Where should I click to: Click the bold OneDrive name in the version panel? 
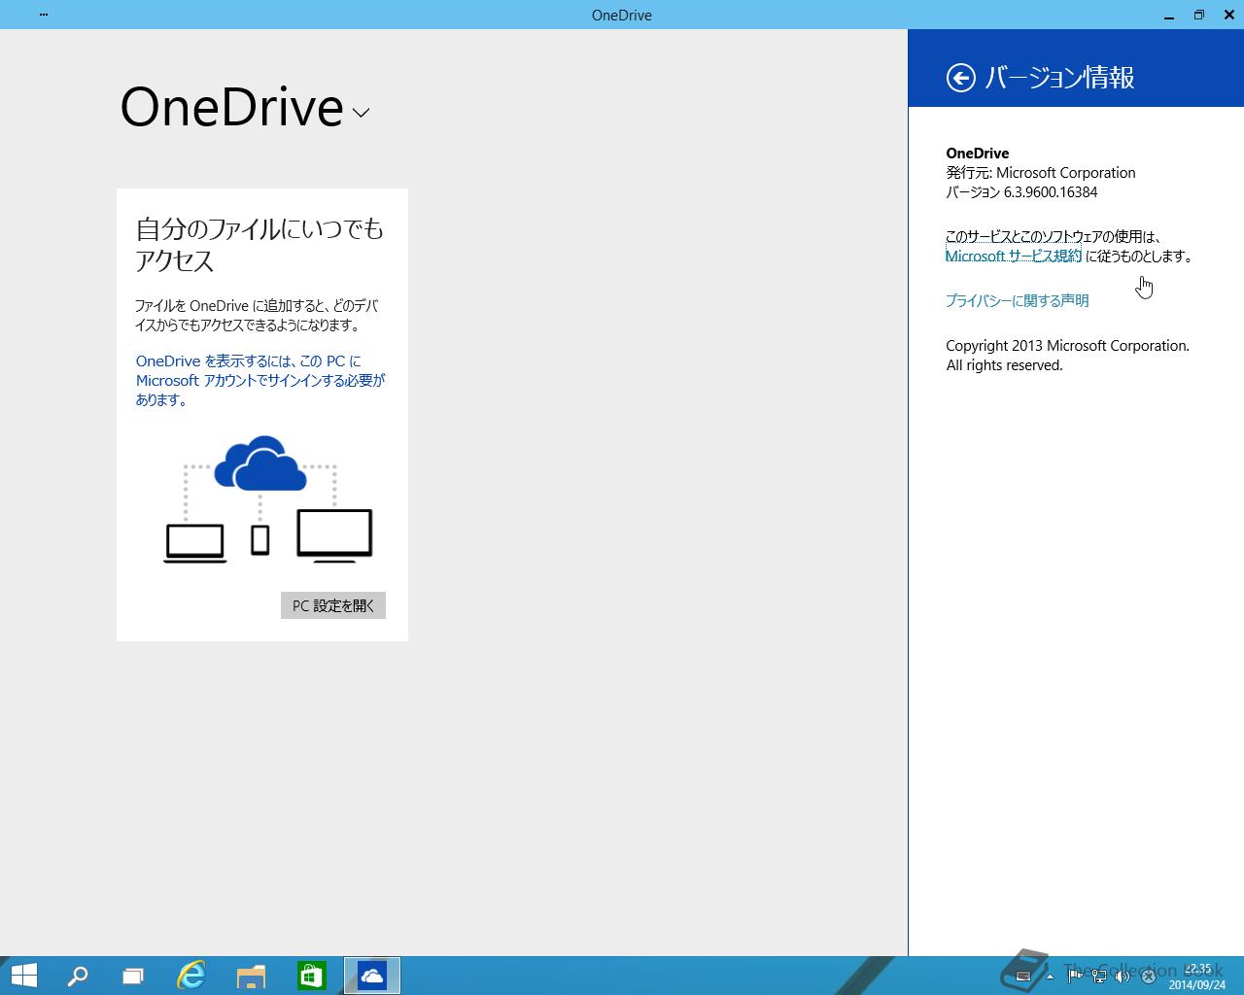coord(978,153)
